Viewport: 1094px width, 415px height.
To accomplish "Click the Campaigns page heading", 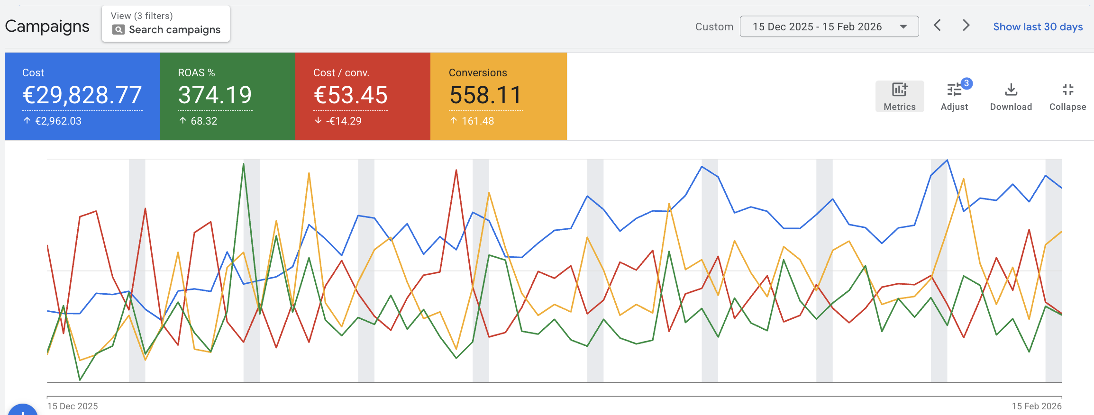I will (47, 26).
